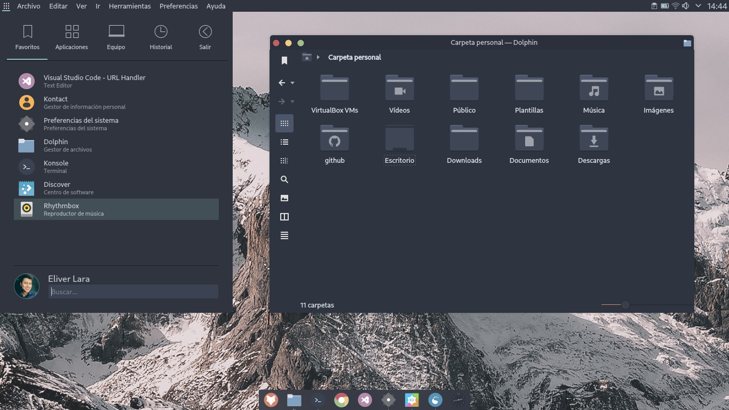Image resolution: width=729 pixels, height=410 pixels.
Task: Open the back history dropdown arrow
Action: click(292, 83)
